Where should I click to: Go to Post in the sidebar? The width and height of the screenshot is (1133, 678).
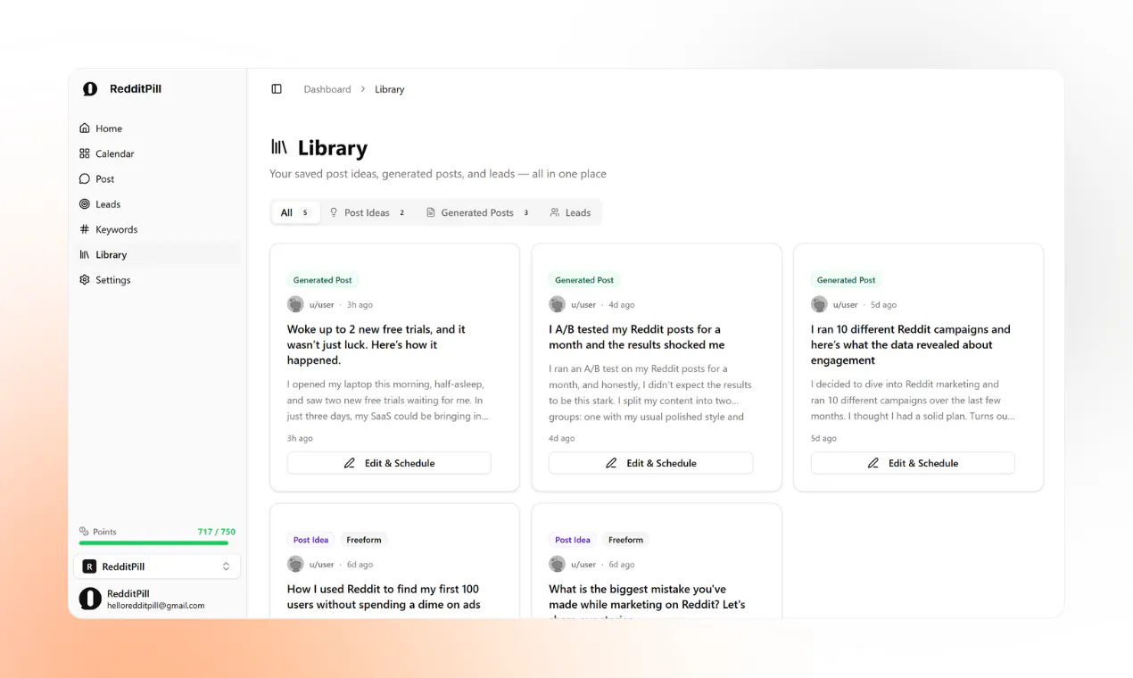click(x=157, y=178)
